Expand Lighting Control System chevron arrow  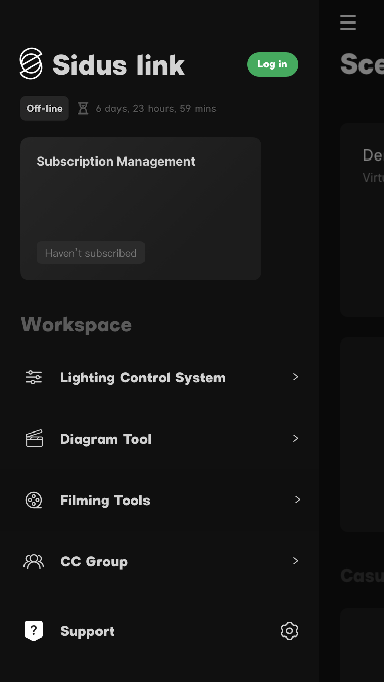click(x=295, y=377)
